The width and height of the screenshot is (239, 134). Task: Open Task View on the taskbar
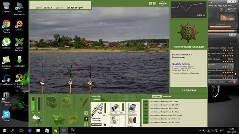coord(21,131)
